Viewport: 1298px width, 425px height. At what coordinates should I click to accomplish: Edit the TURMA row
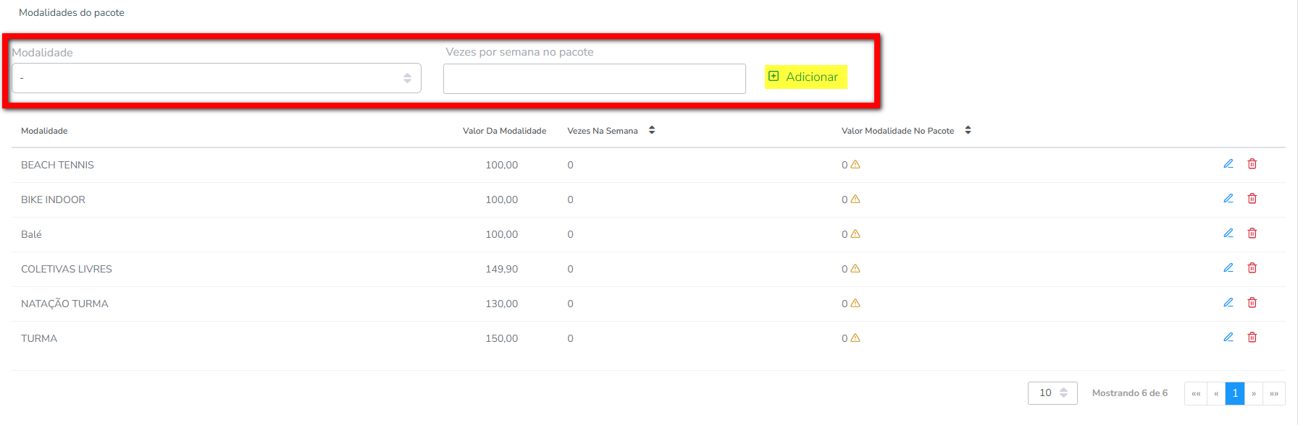1228,338
